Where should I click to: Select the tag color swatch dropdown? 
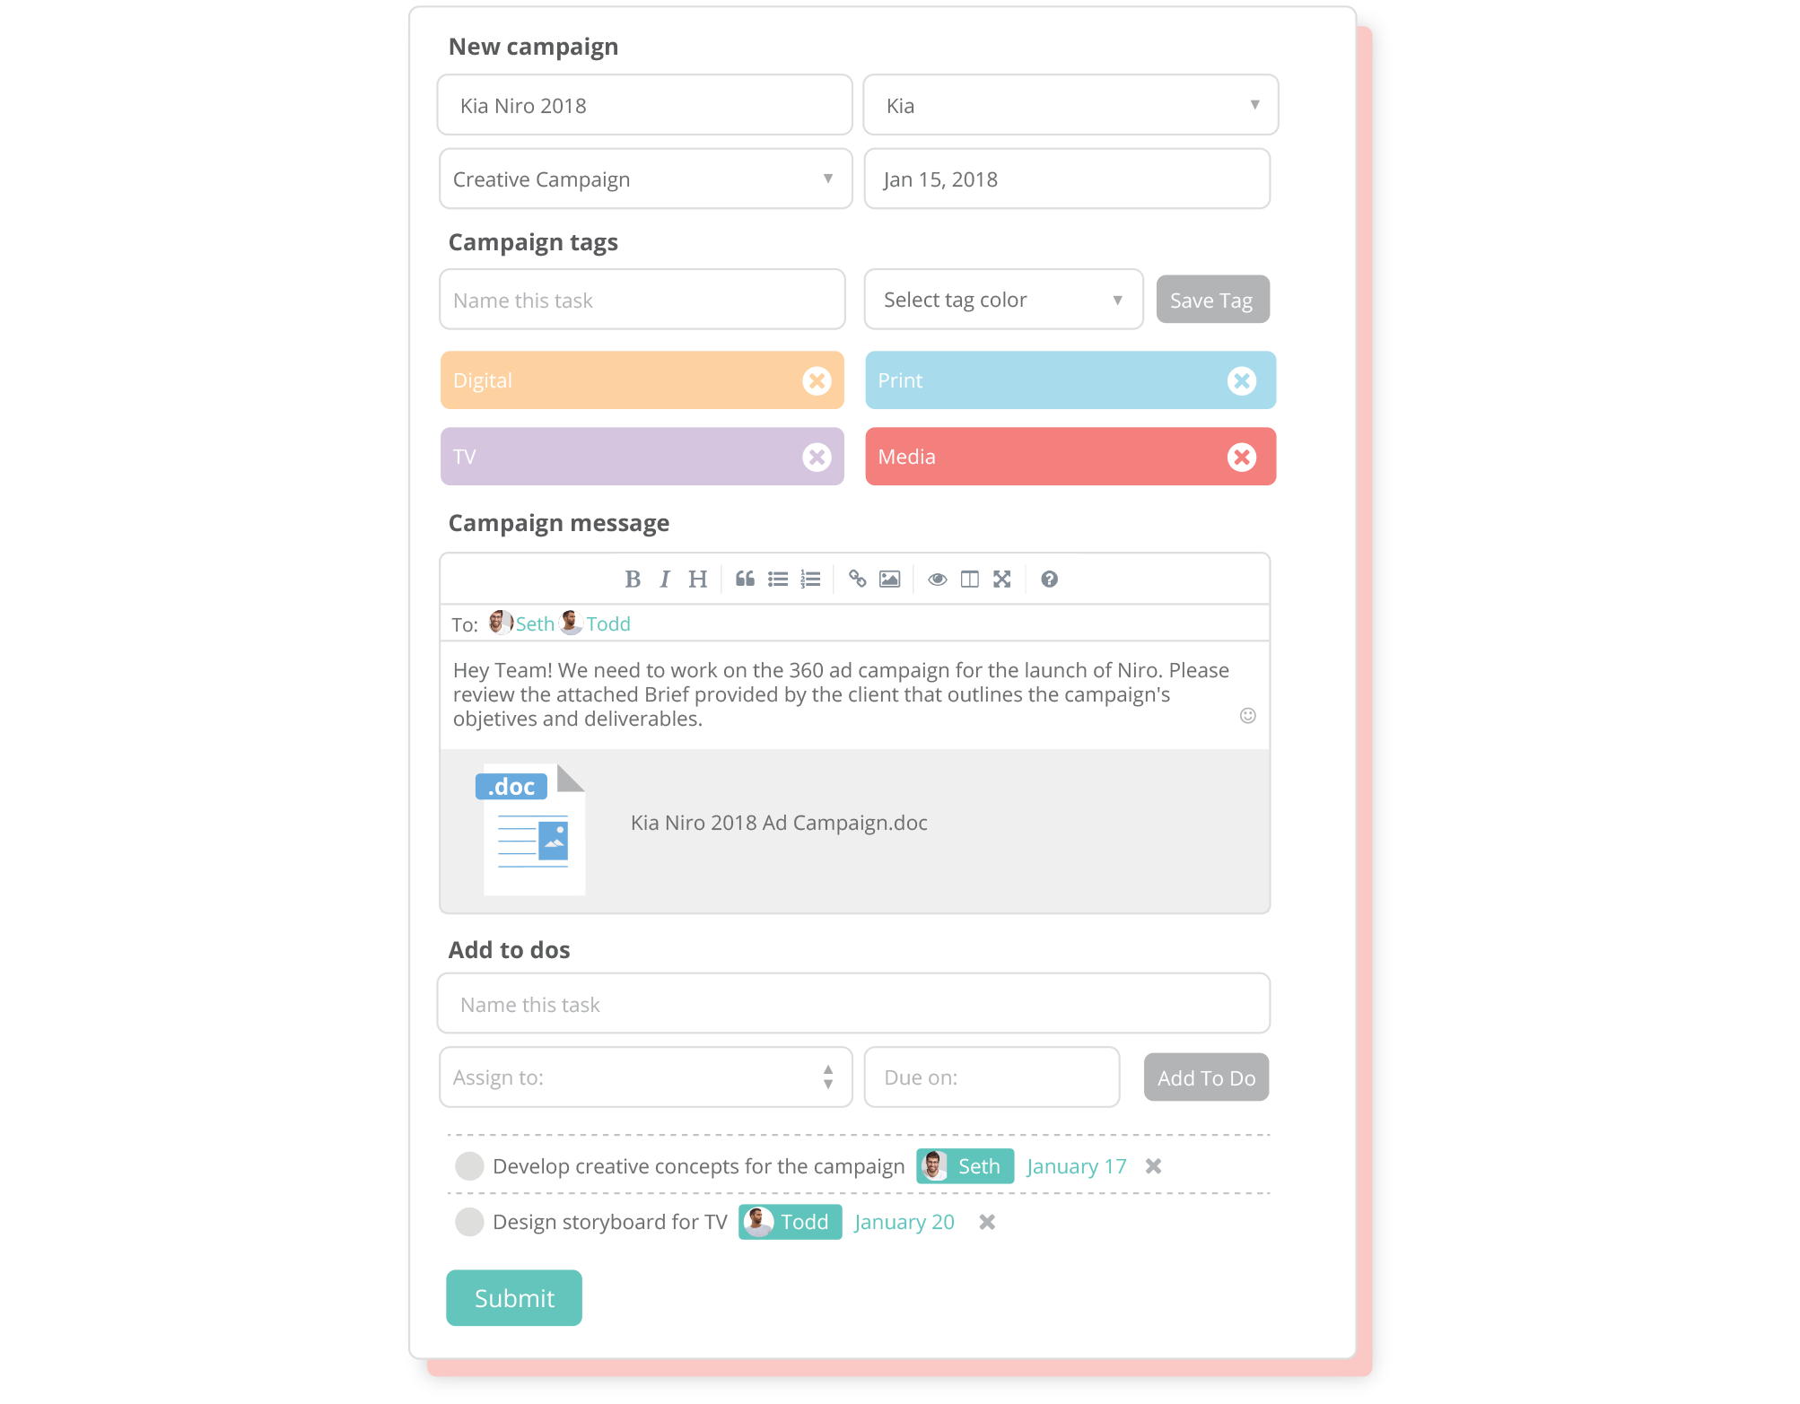(1002, 301)
